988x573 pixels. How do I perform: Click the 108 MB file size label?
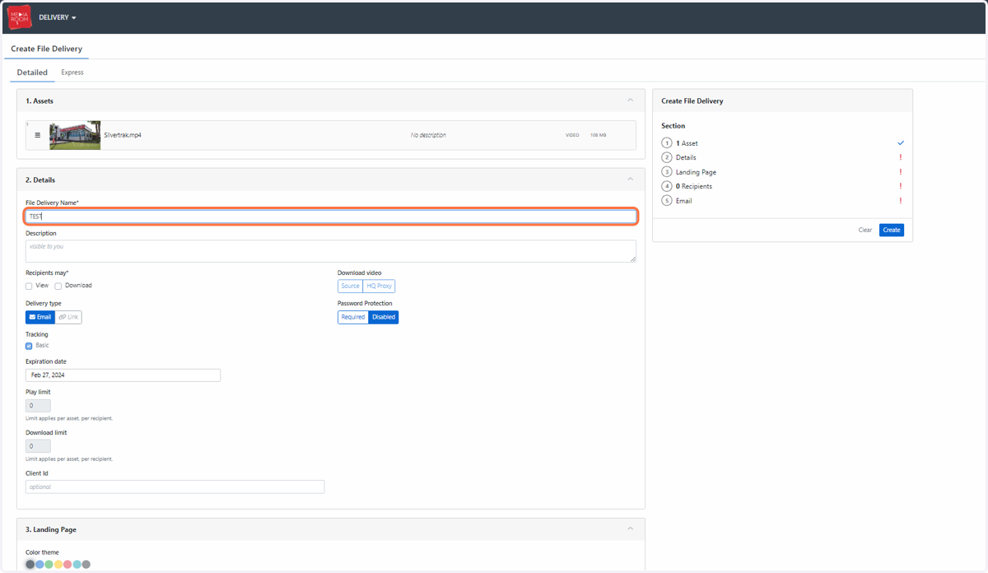[x=599, y=135]
